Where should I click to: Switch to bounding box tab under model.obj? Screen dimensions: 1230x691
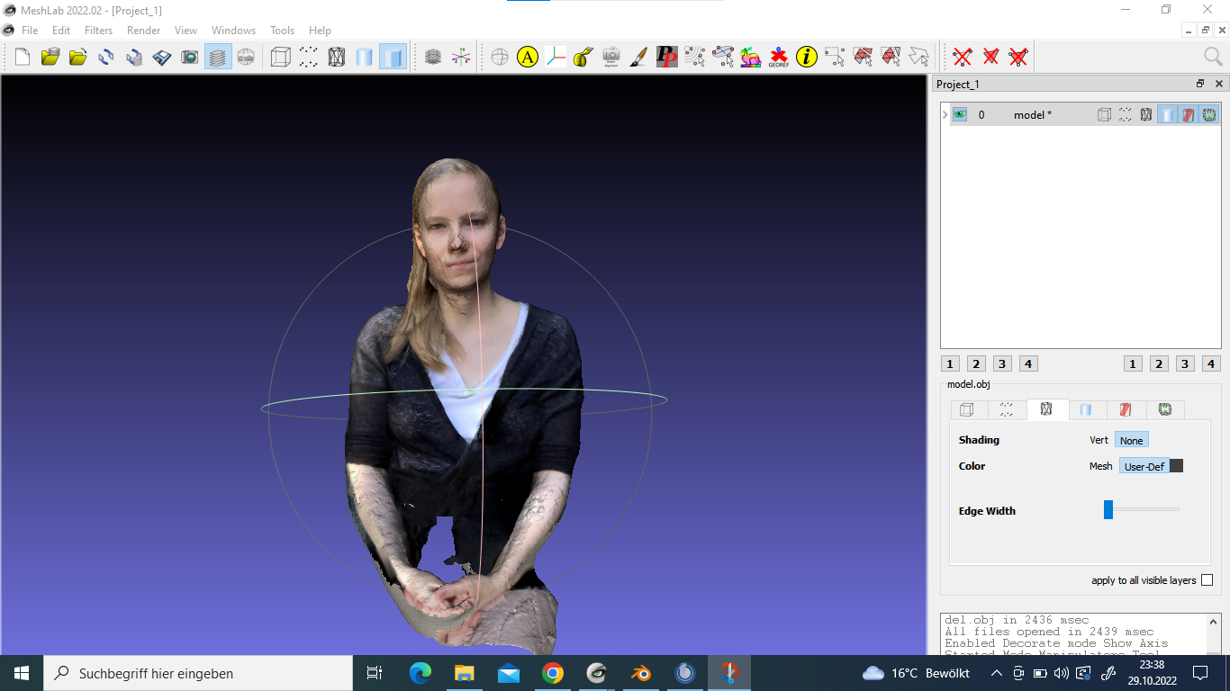[967, 409]
